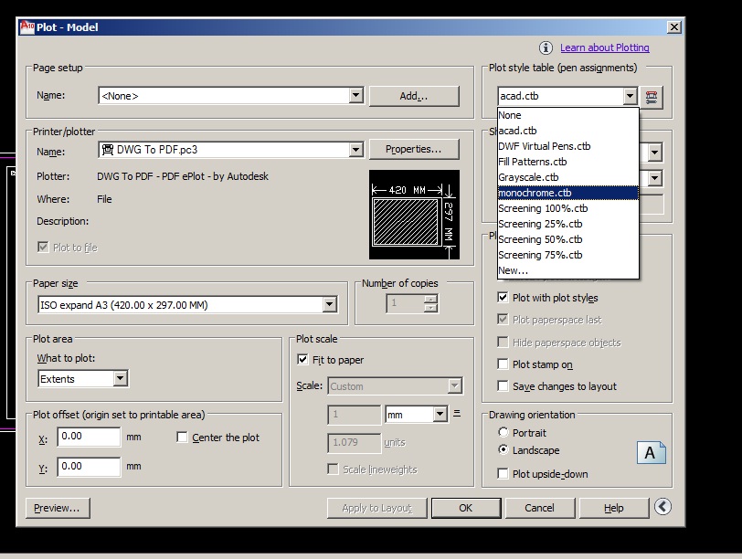Open the plot style table editor icon
This screenshot has width=742, height=559.
coord(652,97)
